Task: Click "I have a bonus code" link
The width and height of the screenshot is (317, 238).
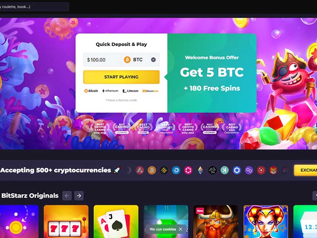Action: 121,100
